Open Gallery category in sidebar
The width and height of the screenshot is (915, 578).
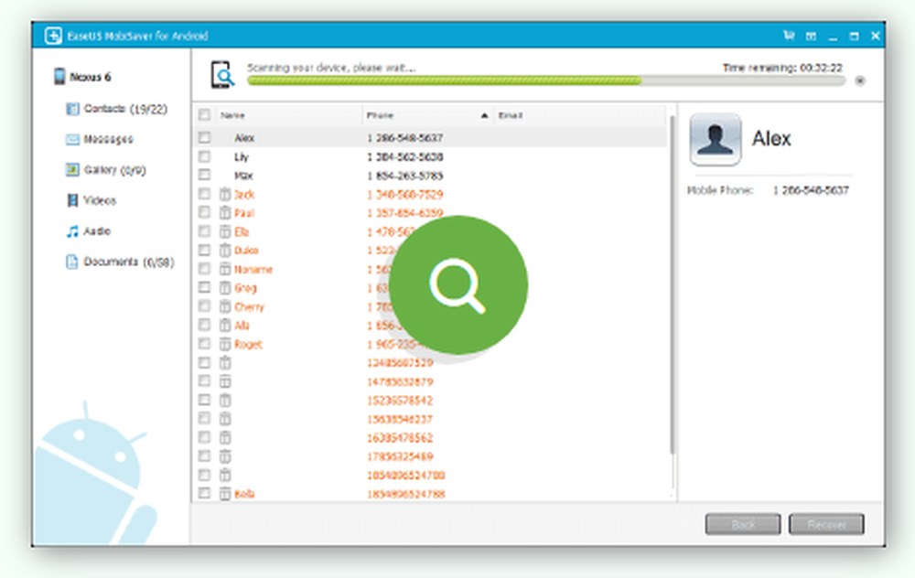(x=105, y=170)
